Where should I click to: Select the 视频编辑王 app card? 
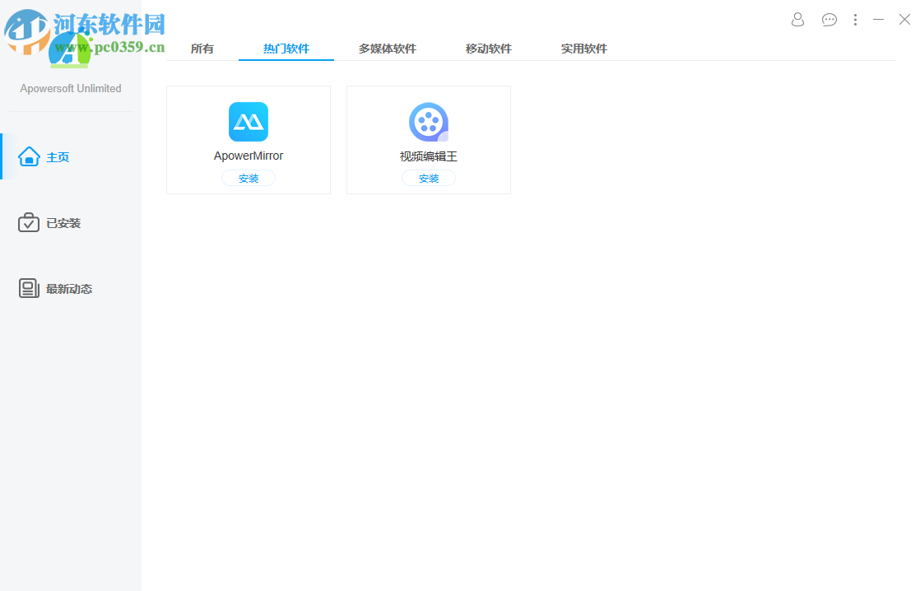(428, 140)
